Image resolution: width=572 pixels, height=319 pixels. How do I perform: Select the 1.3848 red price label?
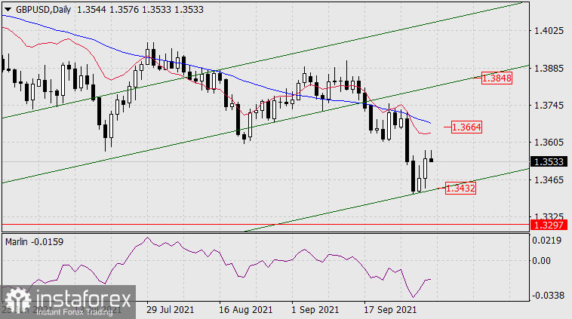[497, 77]
